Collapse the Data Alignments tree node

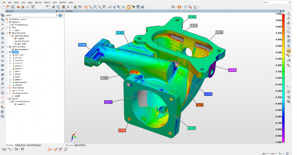7,33
